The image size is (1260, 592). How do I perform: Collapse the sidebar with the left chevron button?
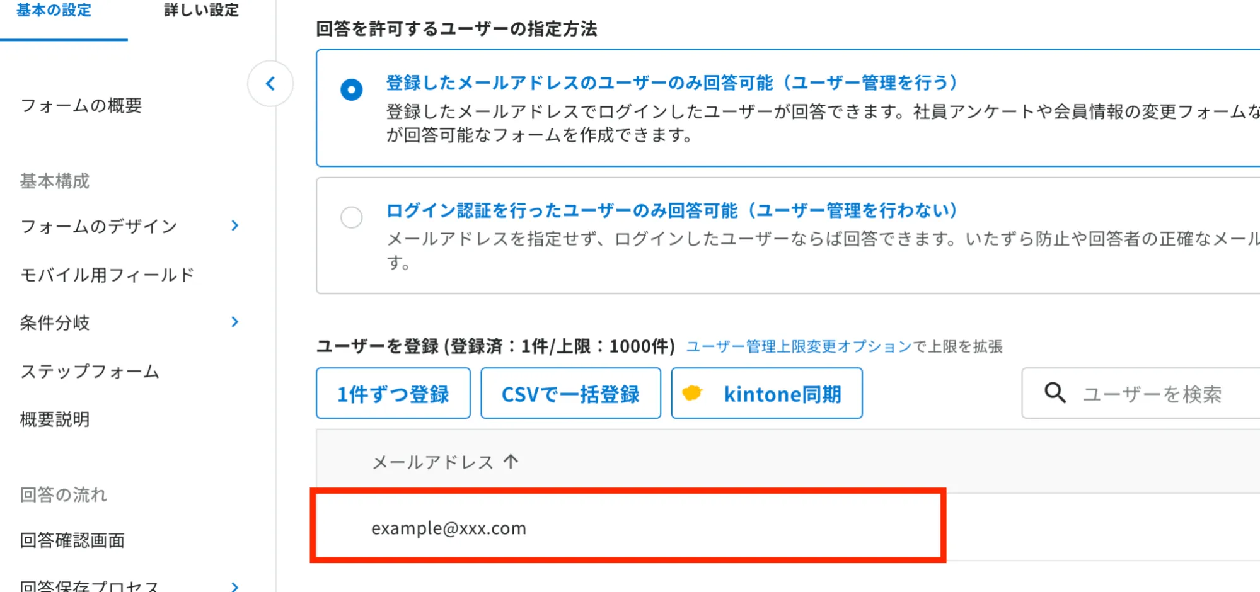point(270,84)
